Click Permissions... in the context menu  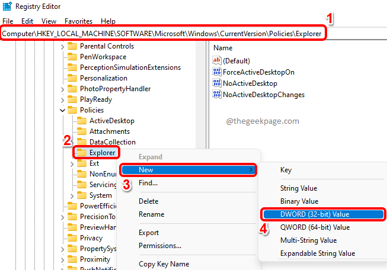pyautogui.click(x=160, y=246)
